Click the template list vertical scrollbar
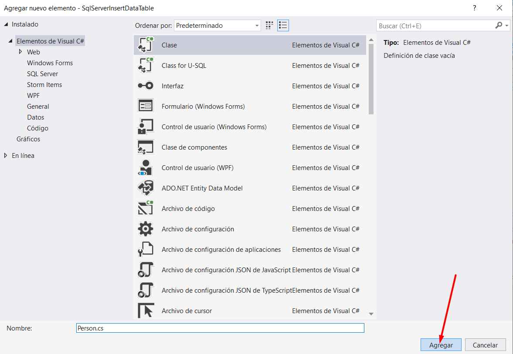This screenshot has height=354, width=513. [x=371, y=78]
